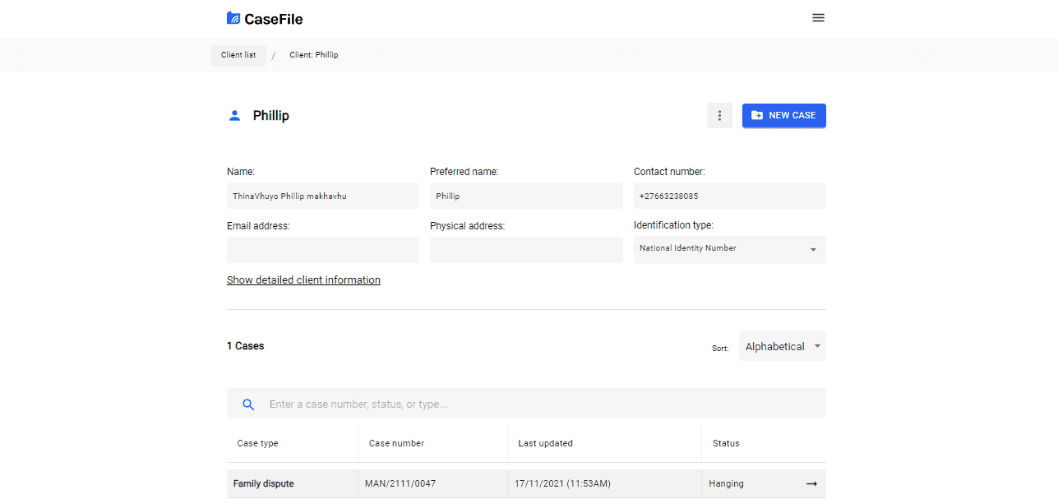Open the three-dot client options menu
The width and height of the screenshot is (1058, 499).
[x=719, y=116]
